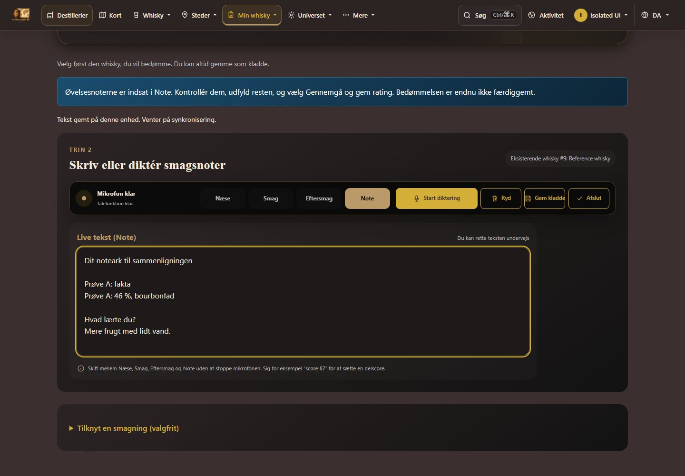The image size is (685, 476).
Task: Select the Note section tab
Action: 367,198
